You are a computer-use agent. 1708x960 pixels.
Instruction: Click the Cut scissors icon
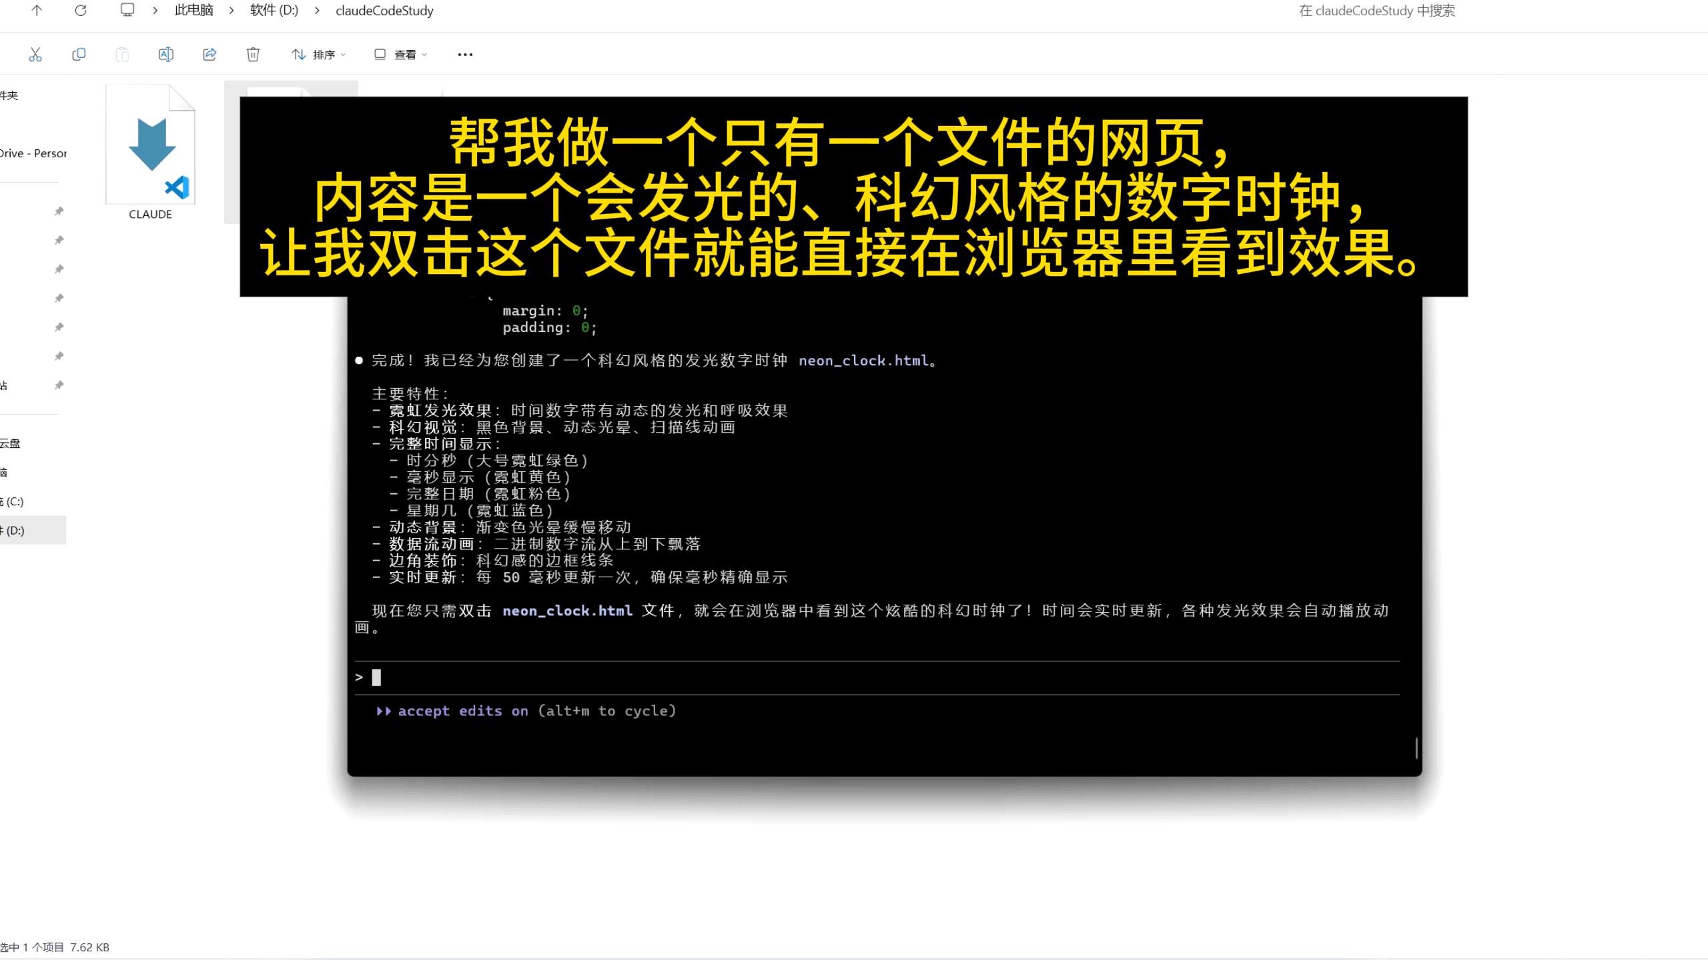(35, 55)
